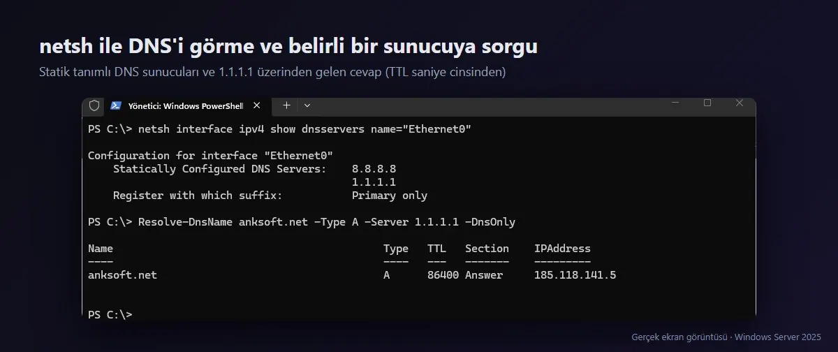Click the Name column header
Image resolution: width=838 pixels, height=352 pixels.
pyautogui.click(x=101, y=249)
